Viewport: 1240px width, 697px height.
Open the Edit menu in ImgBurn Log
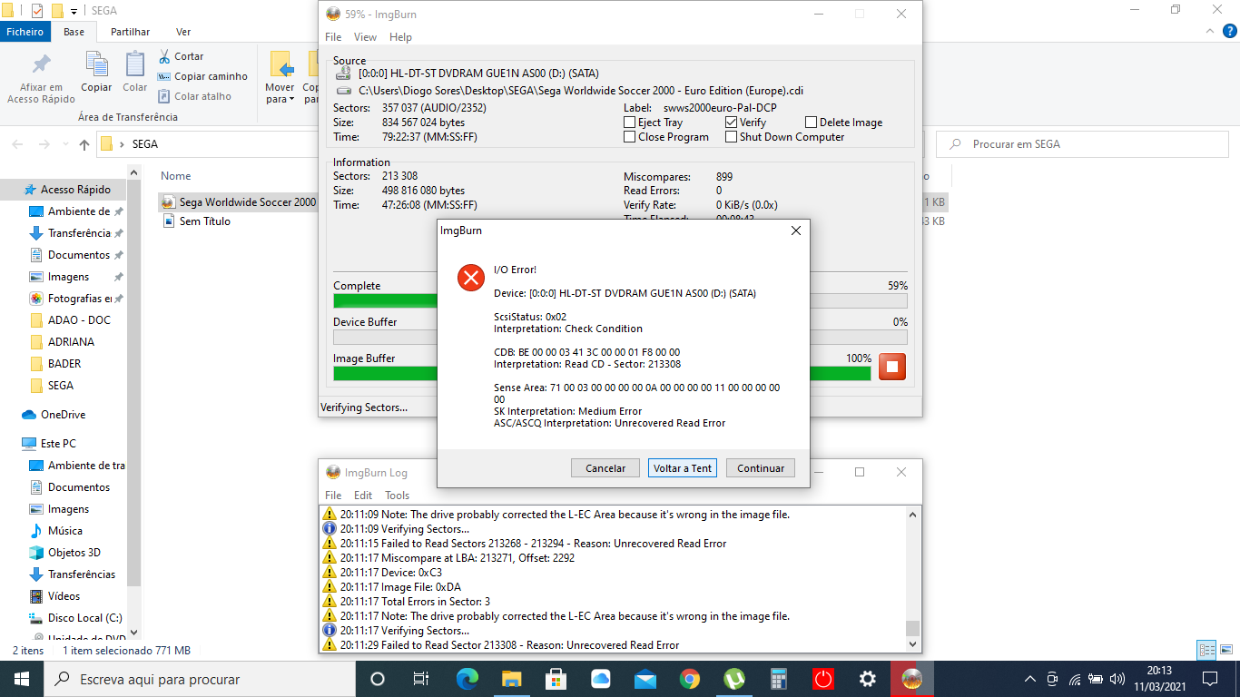point(363,496)
